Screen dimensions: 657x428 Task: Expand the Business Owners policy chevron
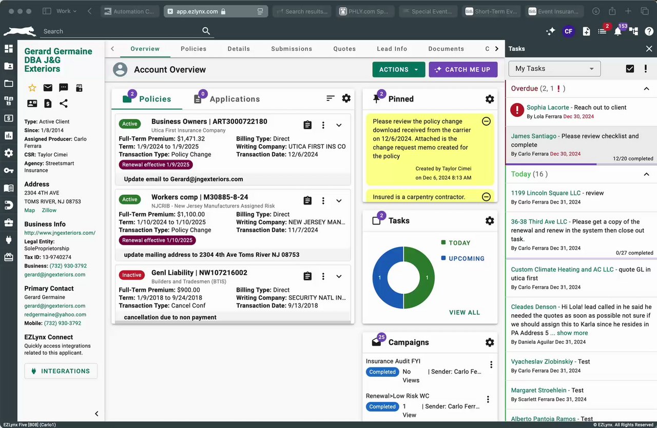339,125
